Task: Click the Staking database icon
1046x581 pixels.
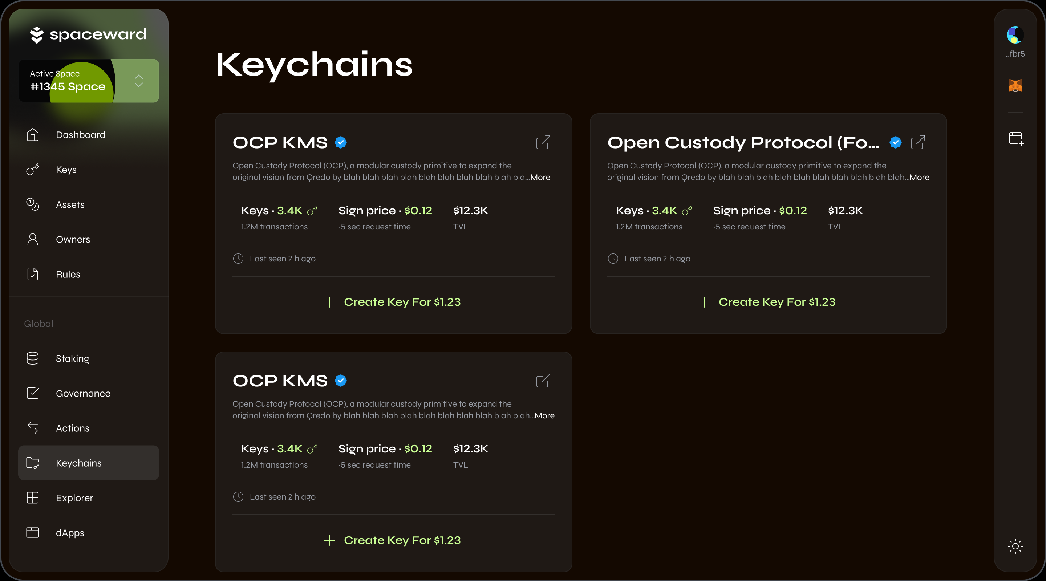Action: pyautogui.click(x=32, y=358)
